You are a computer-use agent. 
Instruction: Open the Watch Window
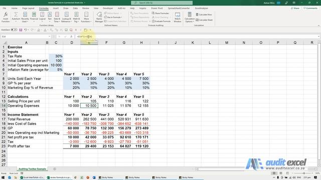coord(178,17)
